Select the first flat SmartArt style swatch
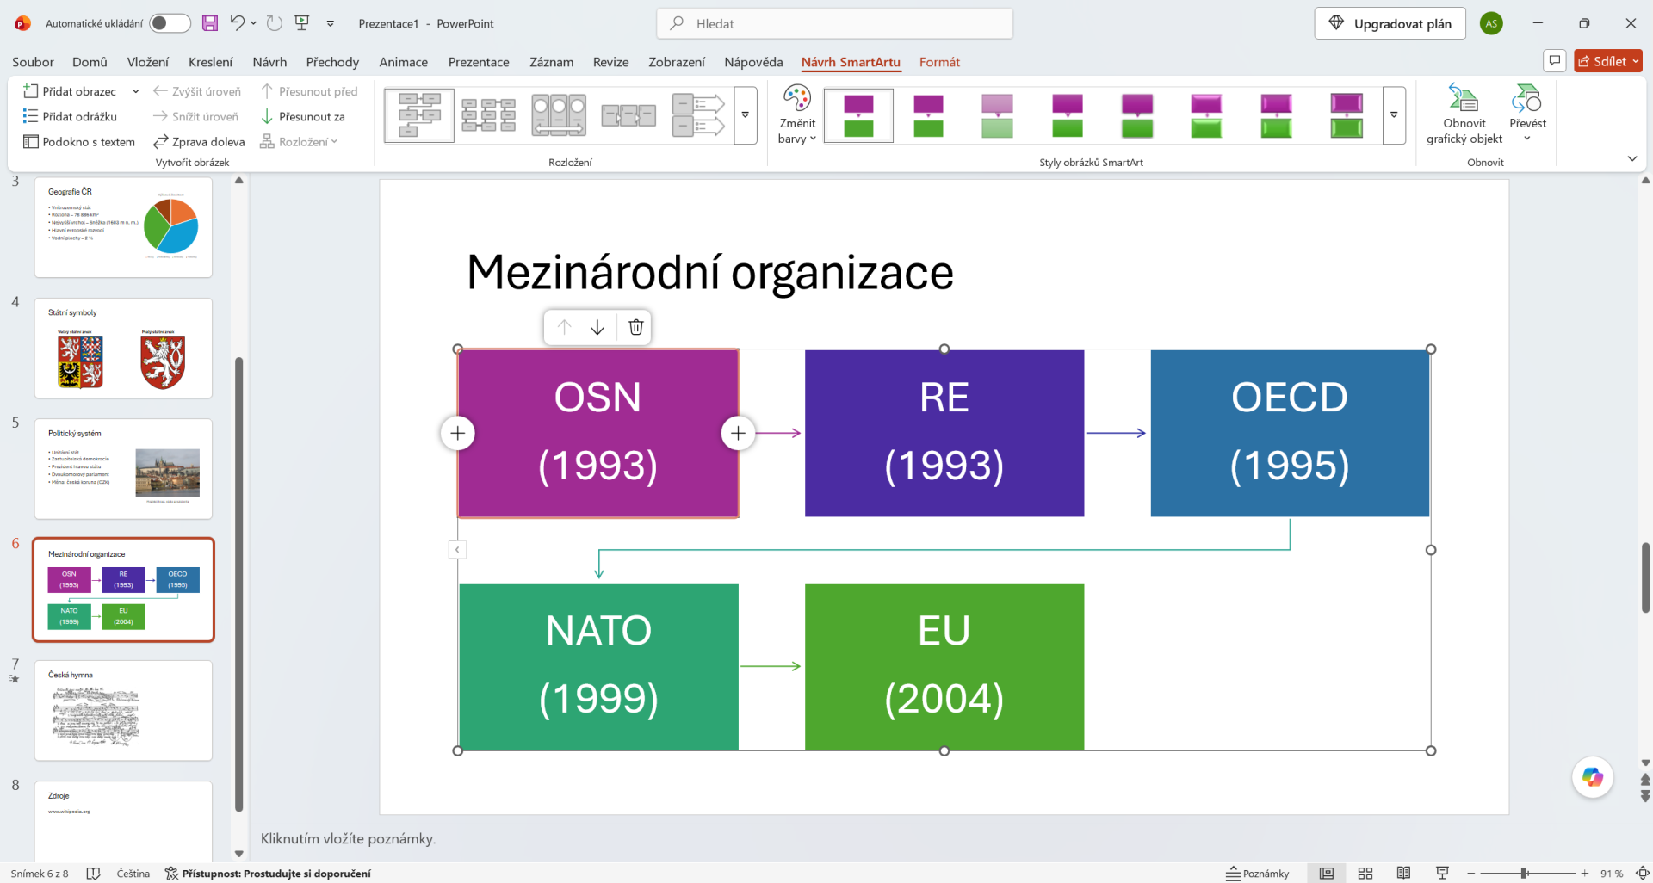 [858, 115]
